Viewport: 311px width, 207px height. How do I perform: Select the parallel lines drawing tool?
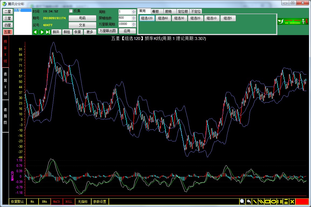(x=261, y=202)
